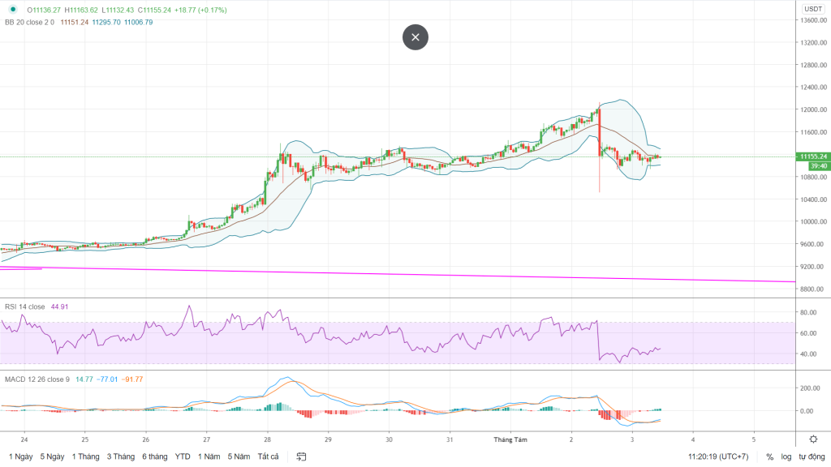Open the chart settings gear icon
The height and width of the screenshot is (467, 831).
[x=812, y=439]
